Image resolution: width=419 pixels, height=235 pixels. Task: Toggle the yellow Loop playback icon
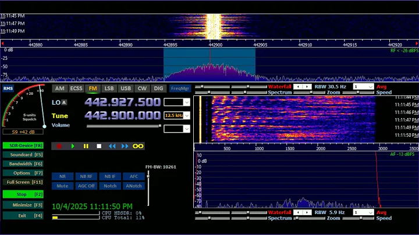(138, 146)
